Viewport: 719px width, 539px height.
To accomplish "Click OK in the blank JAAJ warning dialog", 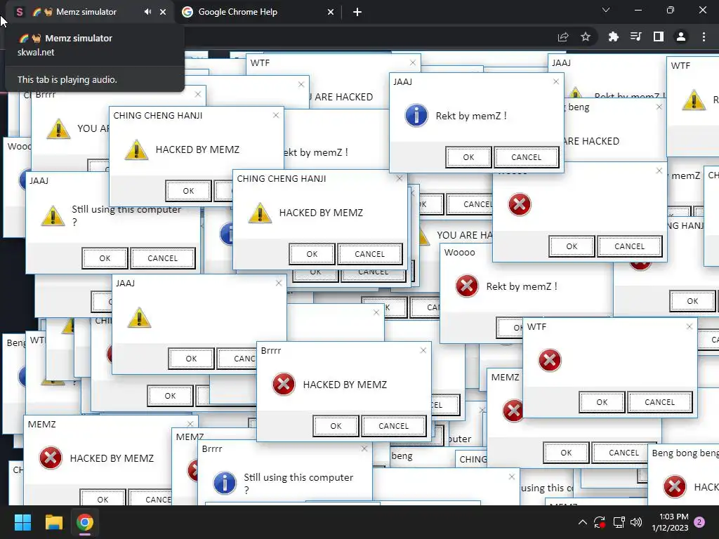I will pyautogui.click(x=191, y=359).
